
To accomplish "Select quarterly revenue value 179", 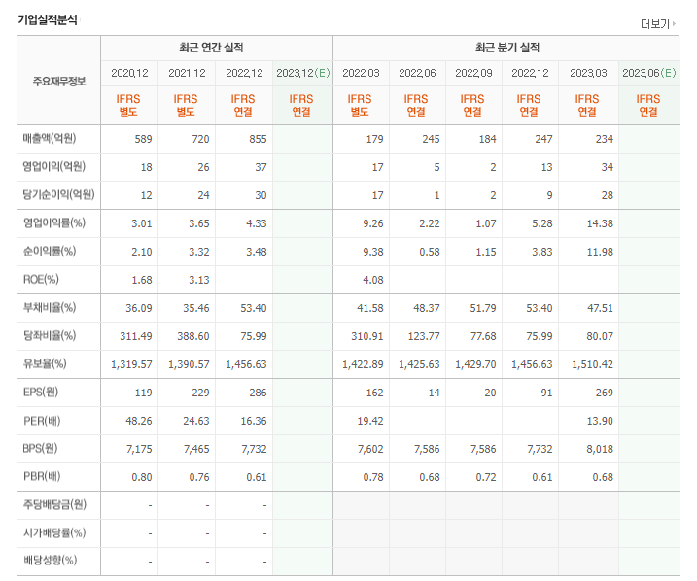I will point(374,139).
